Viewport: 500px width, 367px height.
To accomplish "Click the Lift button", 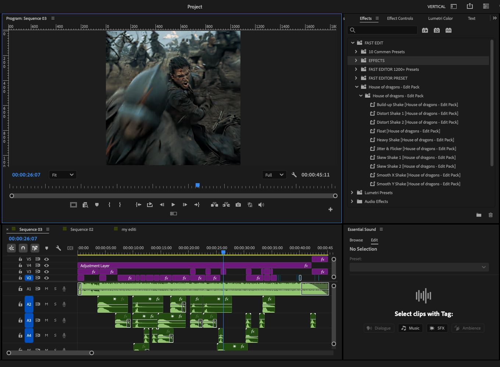I will (214, 205).
